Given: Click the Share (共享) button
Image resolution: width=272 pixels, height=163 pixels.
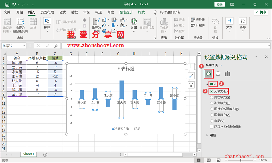Looking at the screenshot, I should point(261,12).
